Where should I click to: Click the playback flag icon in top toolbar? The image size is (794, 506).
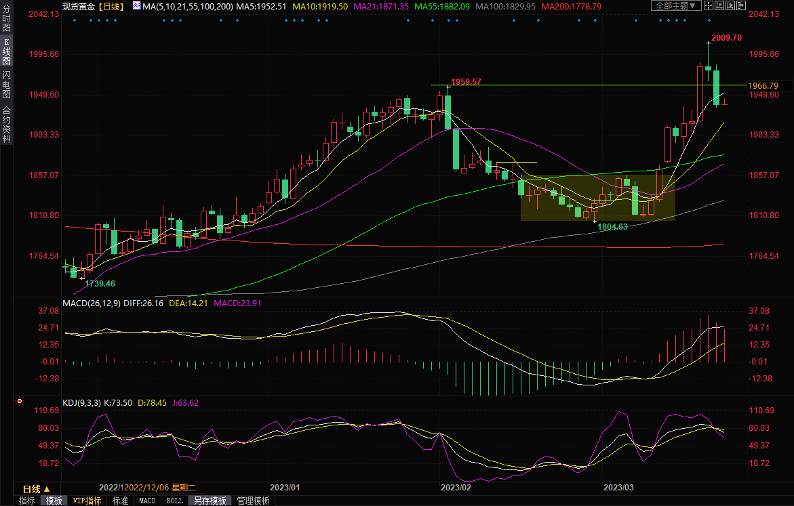(730, 5)
